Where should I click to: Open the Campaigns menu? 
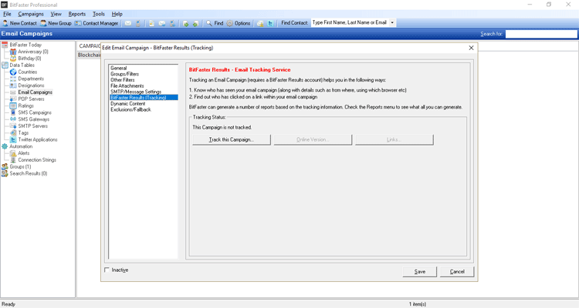(31, 14)
